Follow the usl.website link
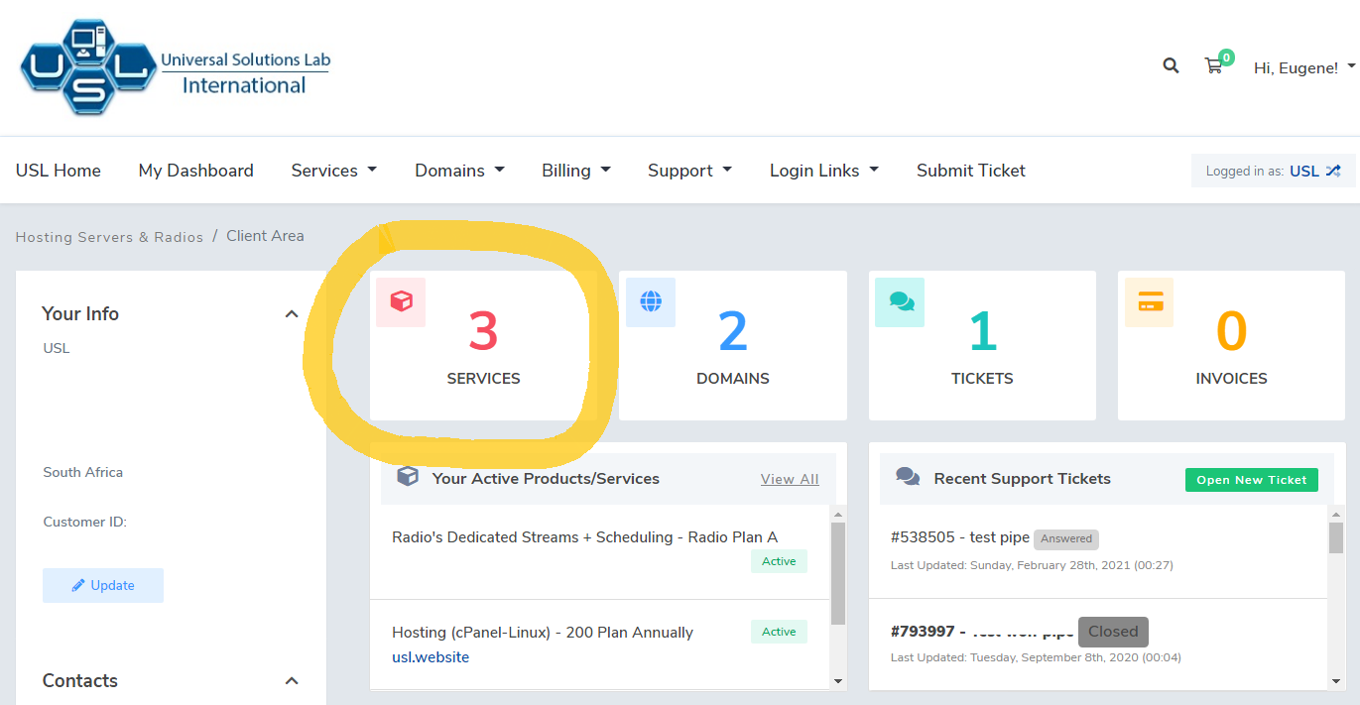Viewport: 1360px width, 705px height. 431,657
